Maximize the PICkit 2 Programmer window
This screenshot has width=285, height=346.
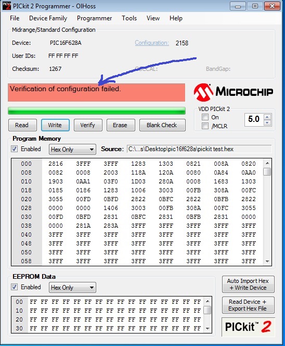tap(255, 6)
